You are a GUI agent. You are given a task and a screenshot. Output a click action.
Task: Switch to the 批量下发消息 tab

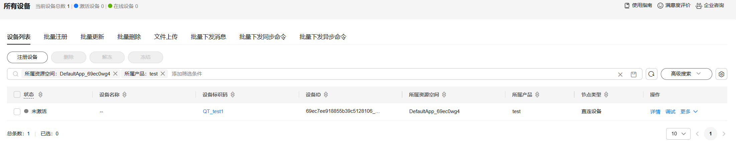208,37
